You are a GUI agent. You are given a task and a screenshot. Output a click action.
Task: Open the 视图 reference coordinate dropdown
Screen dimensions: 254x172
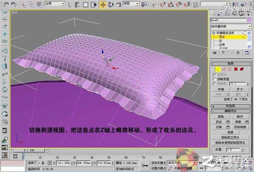(x=138, y=3)
